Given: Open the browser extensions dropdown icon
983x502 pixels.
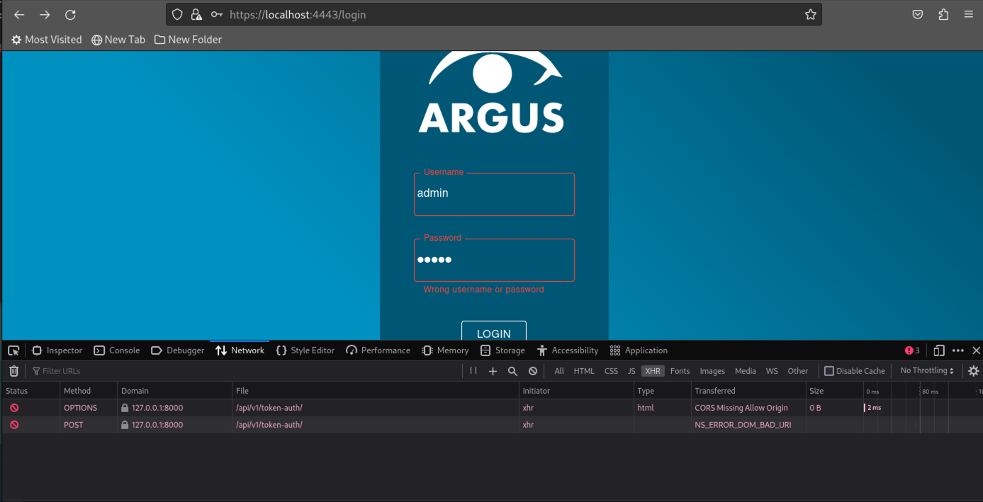Looking at the screenshot, I should tap(943, 14).
